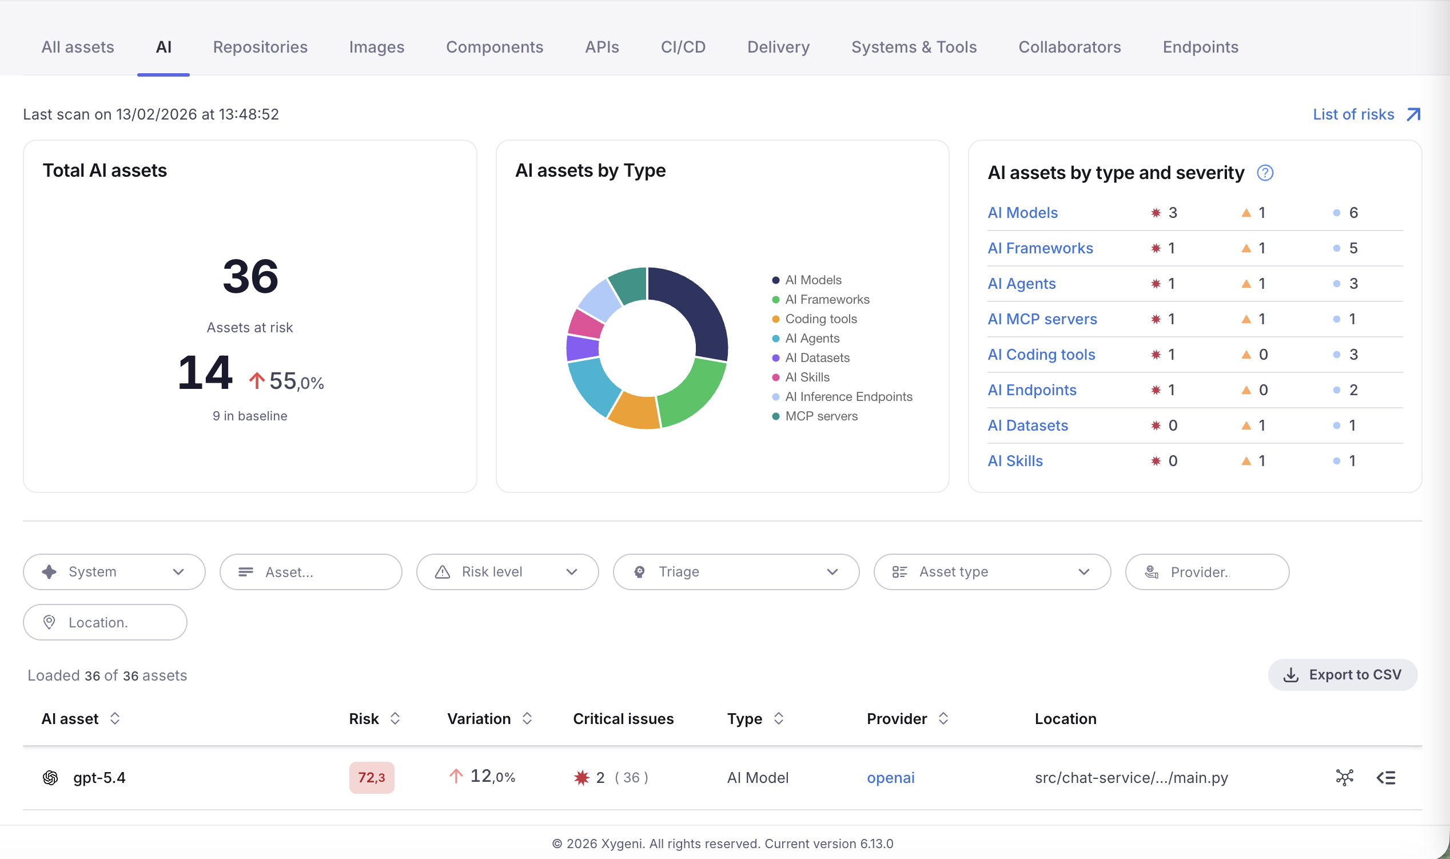This screenshot has width=1450, height=859.
Task: Sort by Provider column arrows
Action: pyautogui.click(x=943, y=718)
